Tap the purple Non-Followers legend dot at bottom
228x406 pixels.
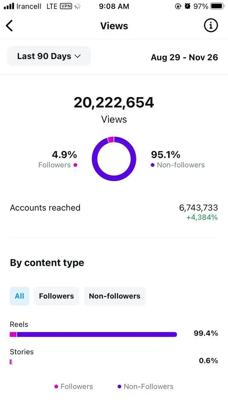point(120,387)
